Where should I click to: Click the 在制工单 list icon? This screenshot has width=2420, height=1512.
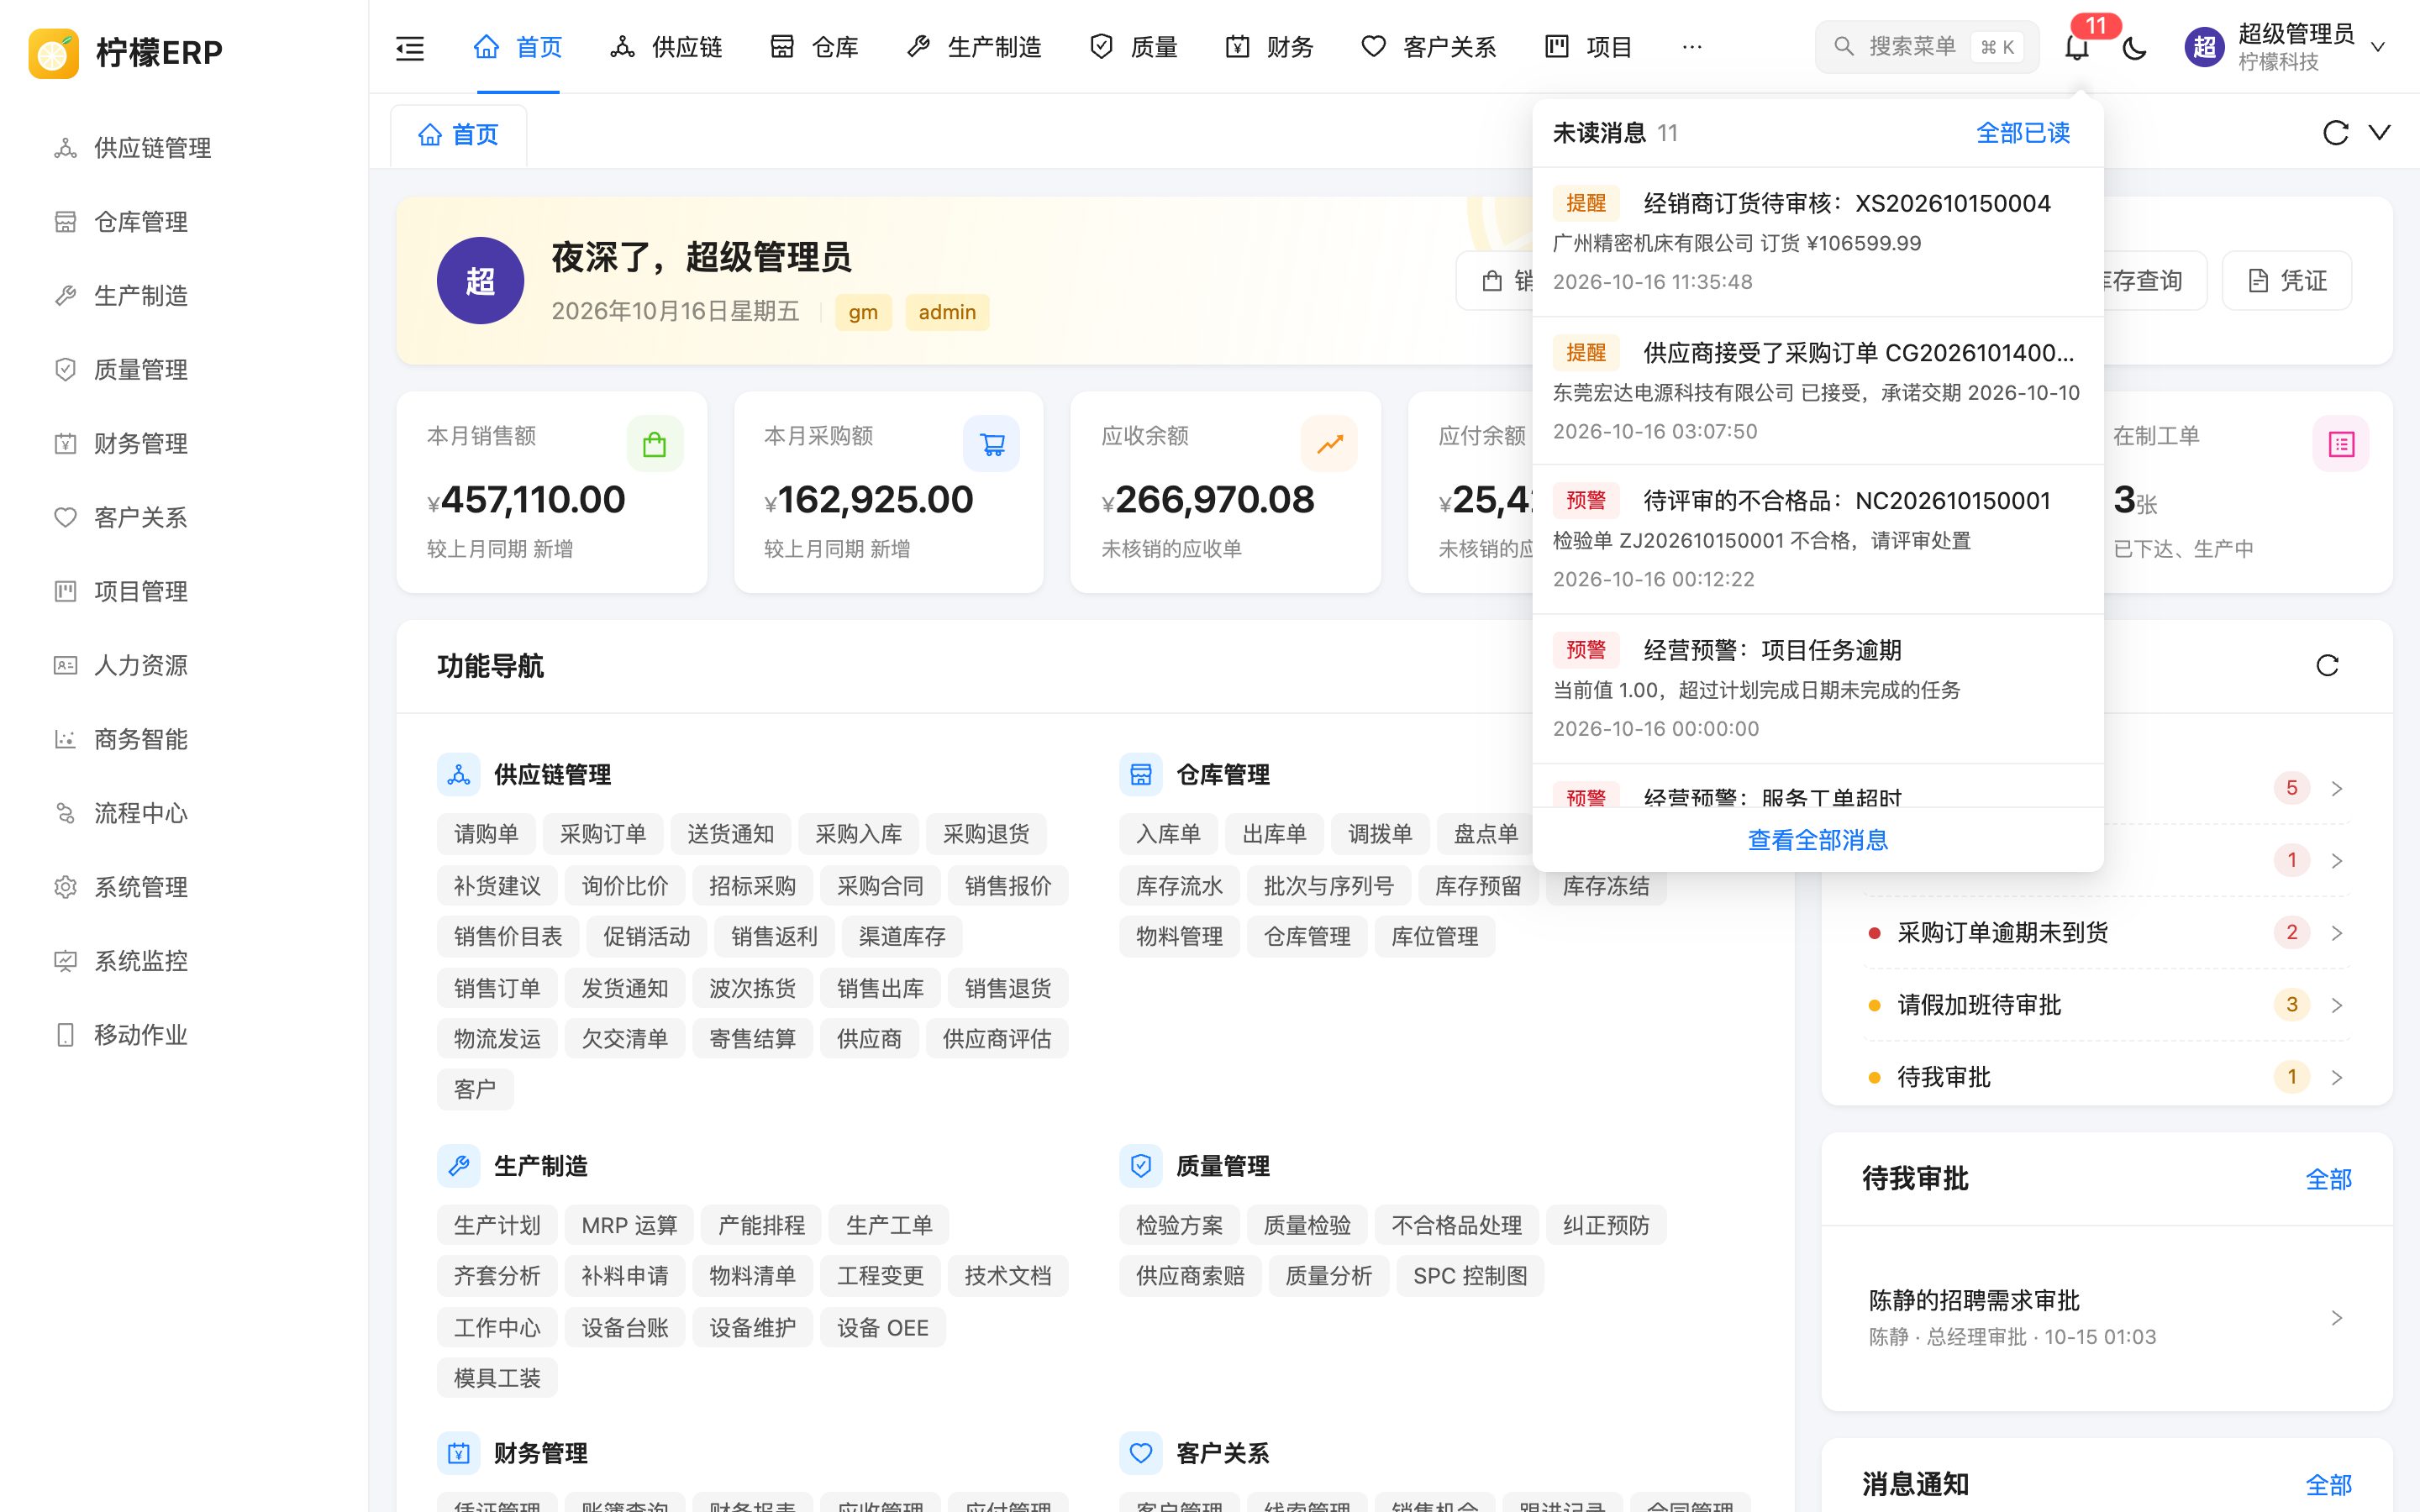pyautogui.click(x=2341, y=444)
